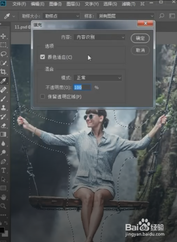The height and width of the screenshot is (242, 177).
Task: Open the 文件(F) menu
Action: point(19,4)
